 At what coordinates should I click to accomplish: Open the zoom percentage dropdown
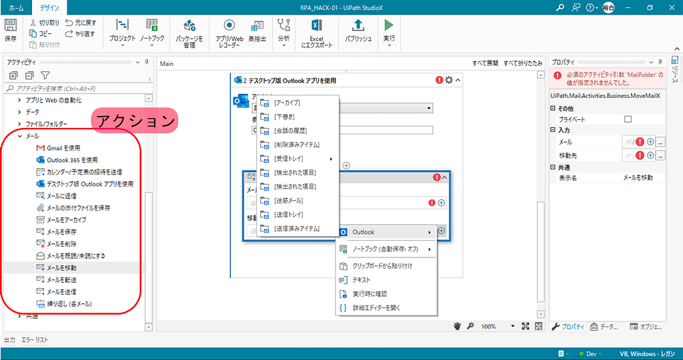[x=512, y=327]
